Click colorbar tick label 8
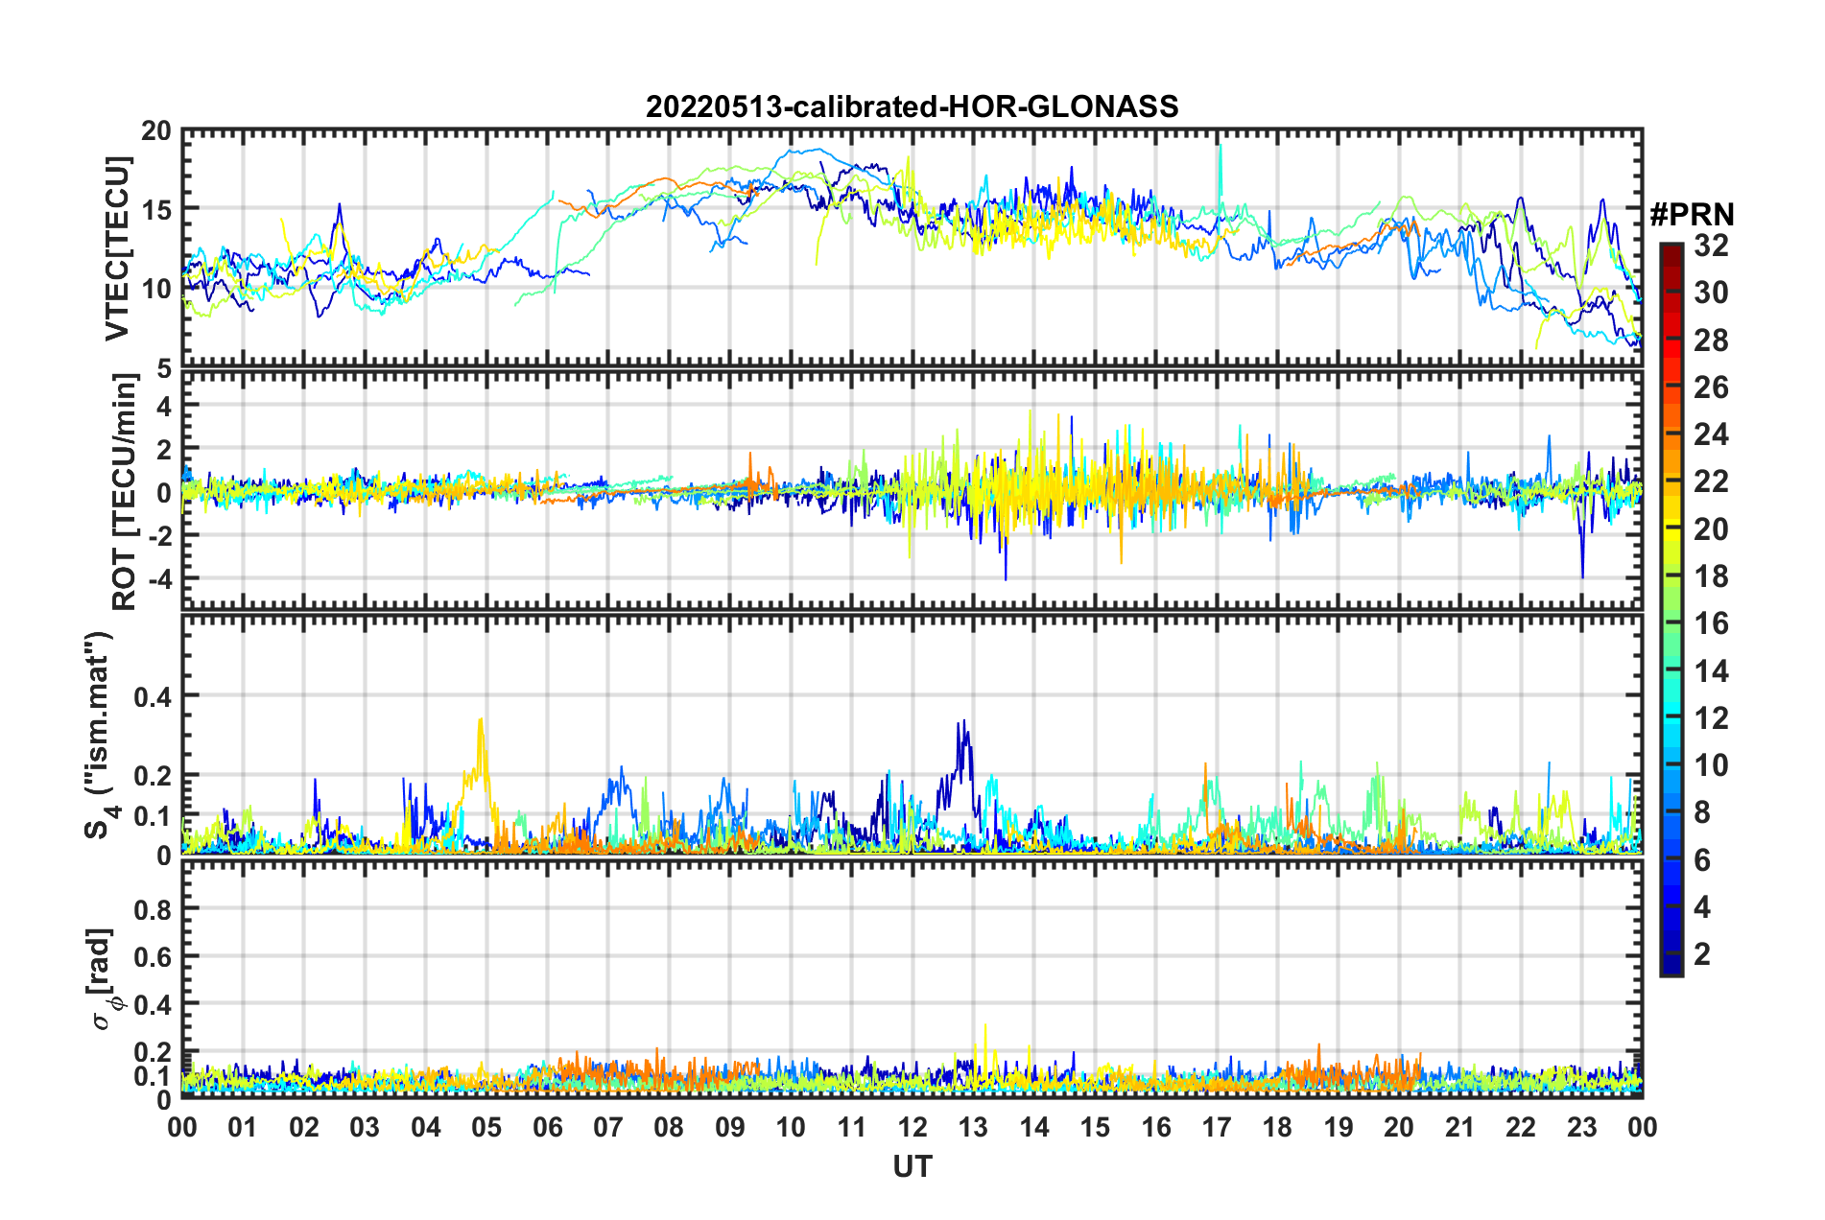Viewport: 1825px width, 1220px height. pyautogui.click(x=1702, y=812)
